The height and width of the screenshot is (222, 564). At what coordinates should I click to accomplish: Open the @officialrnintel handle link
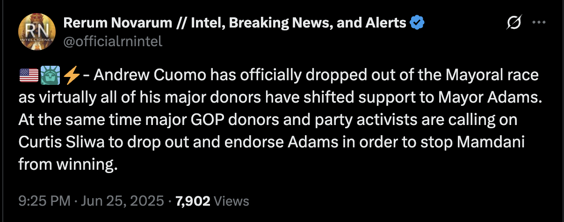click(x=113, y=42)
